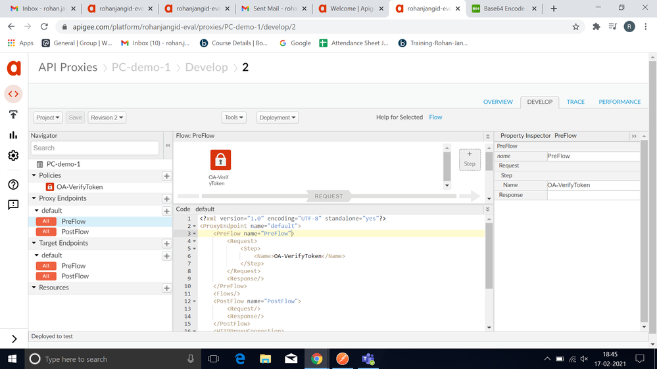Collapse the Navigator panel
The width and height of the screenshot is (657, 369).
(168, 146)
